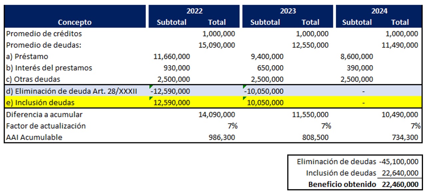Select the -45,100,000 eliminación de deudas total
The height and width of the screenshot is (196, 428).
399,162
